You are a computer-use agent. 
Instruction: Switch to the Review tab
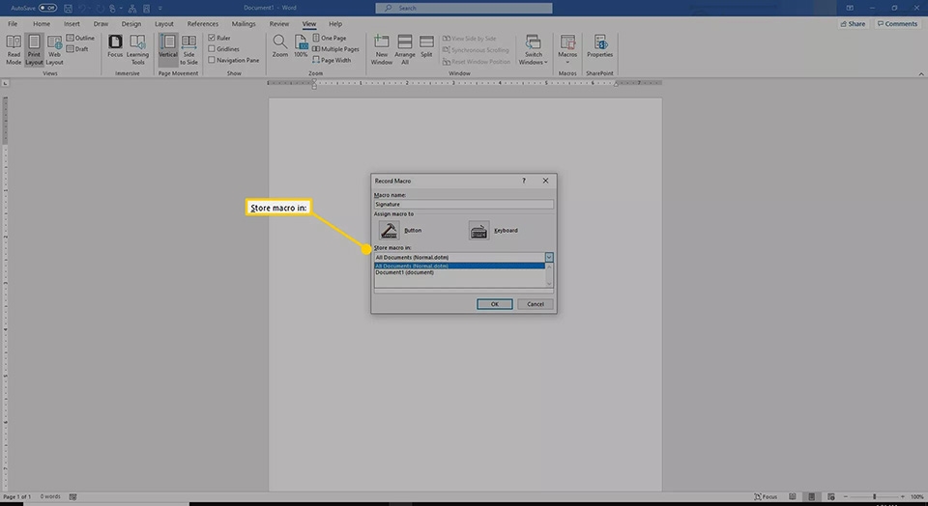coord(278,23)
